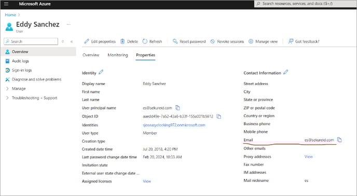
Task: Click the Edit properties button label
Action: coord(103,41)
